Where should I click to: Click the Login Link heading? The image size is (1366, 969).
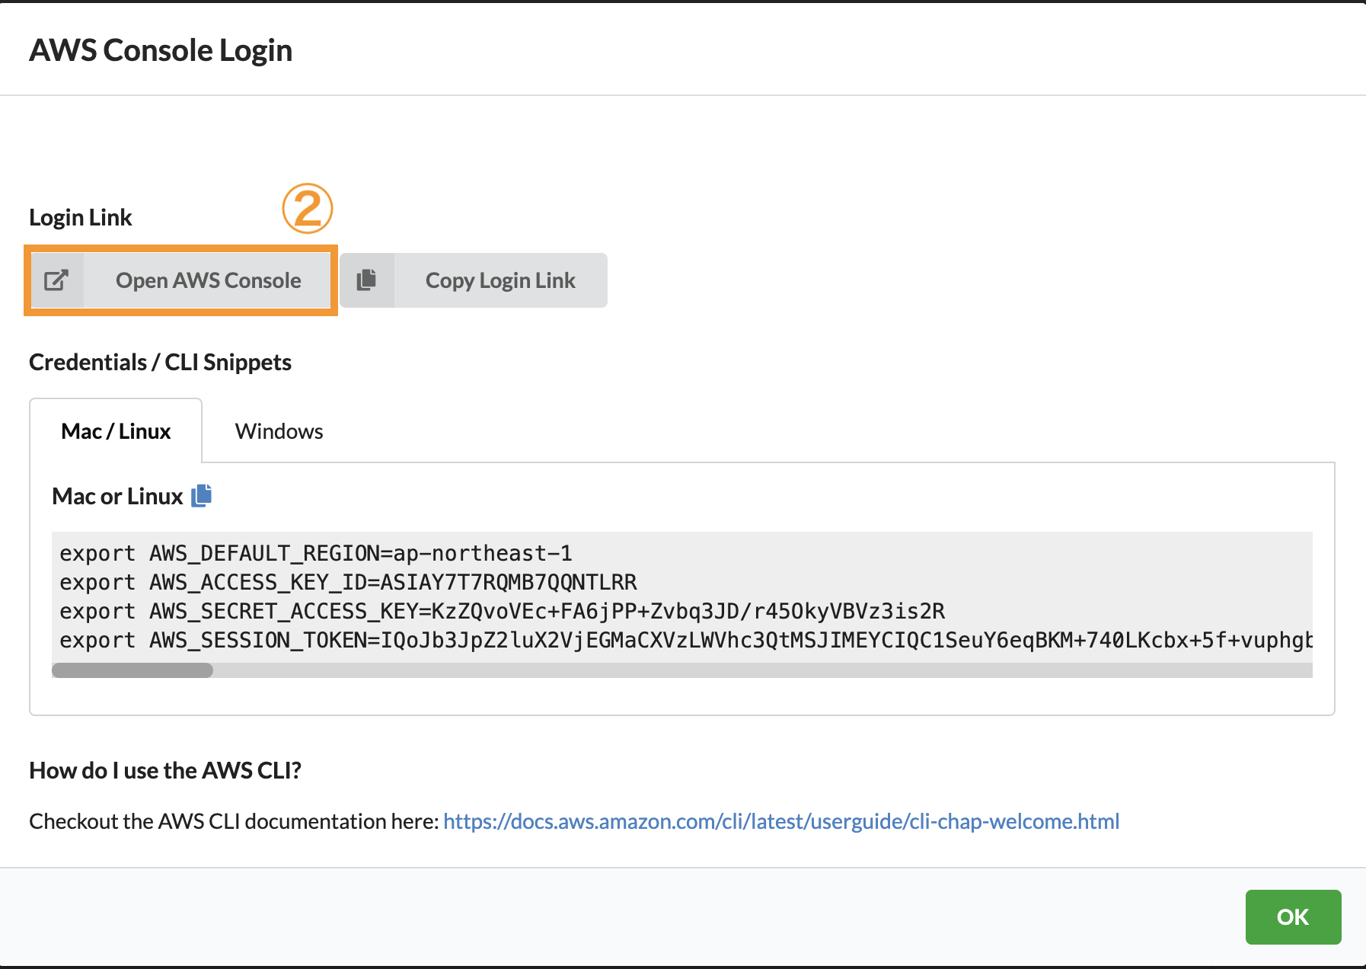click(x=81, y=217)
